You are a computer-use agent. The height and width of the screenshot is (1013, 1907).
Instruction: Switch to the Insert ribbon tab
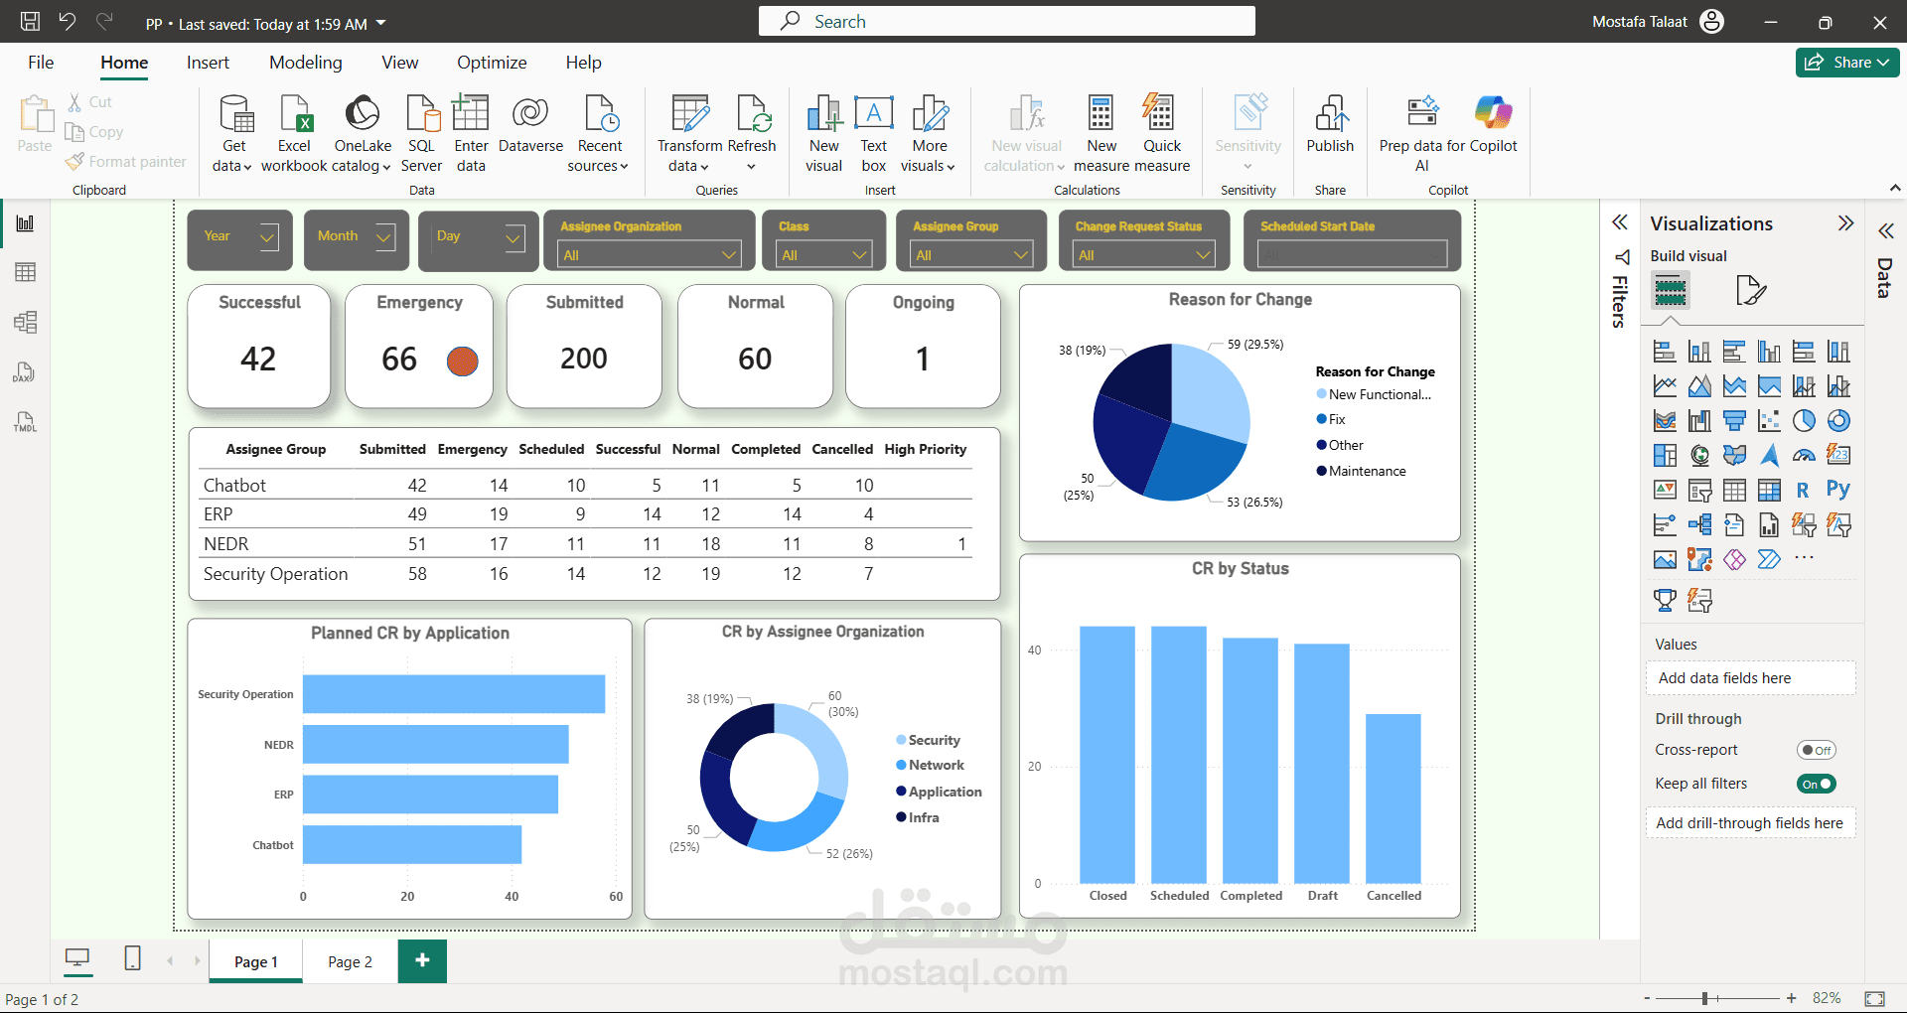tap(208, 63)
